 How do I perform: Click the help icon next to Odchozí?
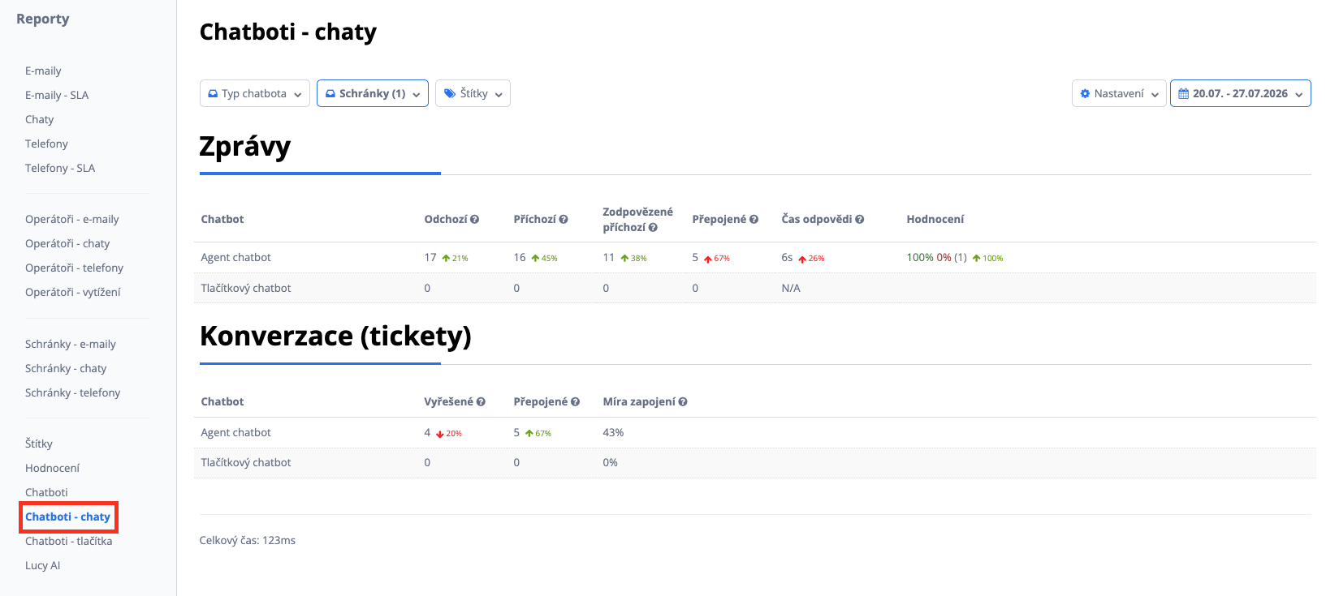tap(475, 219)
